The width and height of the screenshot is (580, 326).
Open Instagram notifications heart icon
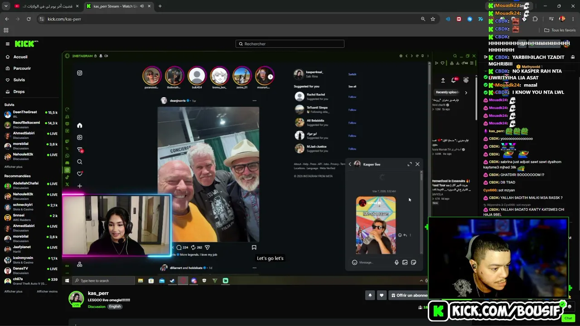[x=79, y=174]
